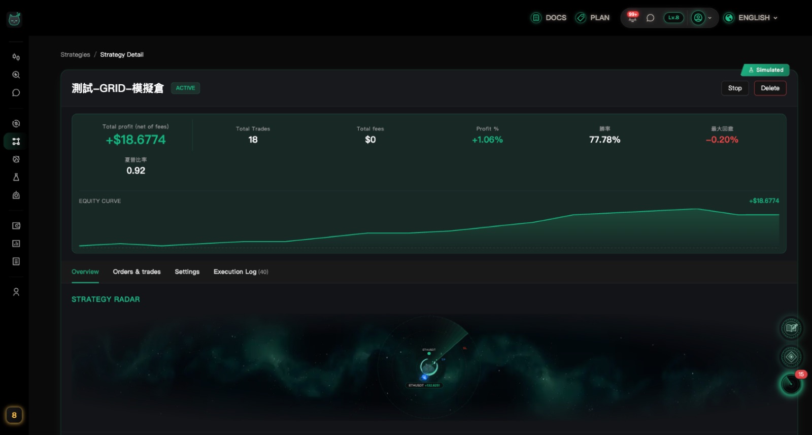Click the cat logo in the top-left corner

click(x=14, y=19)
